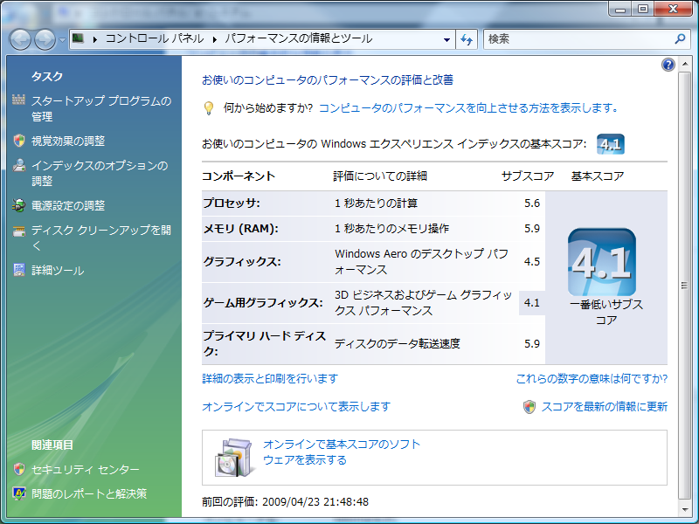Click the power plug icon beside 電源設定の調整

pyautogui.click(x=18, y=205)
